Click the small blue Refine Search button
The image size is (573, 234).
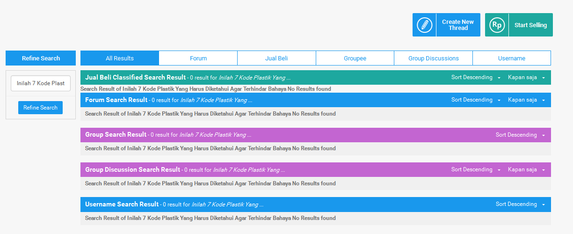pos(40,108)
